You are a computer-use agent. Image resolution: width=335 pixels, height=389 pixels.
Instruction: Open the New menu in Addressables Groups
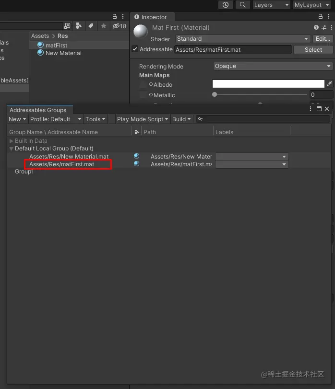tap(17, 119)
